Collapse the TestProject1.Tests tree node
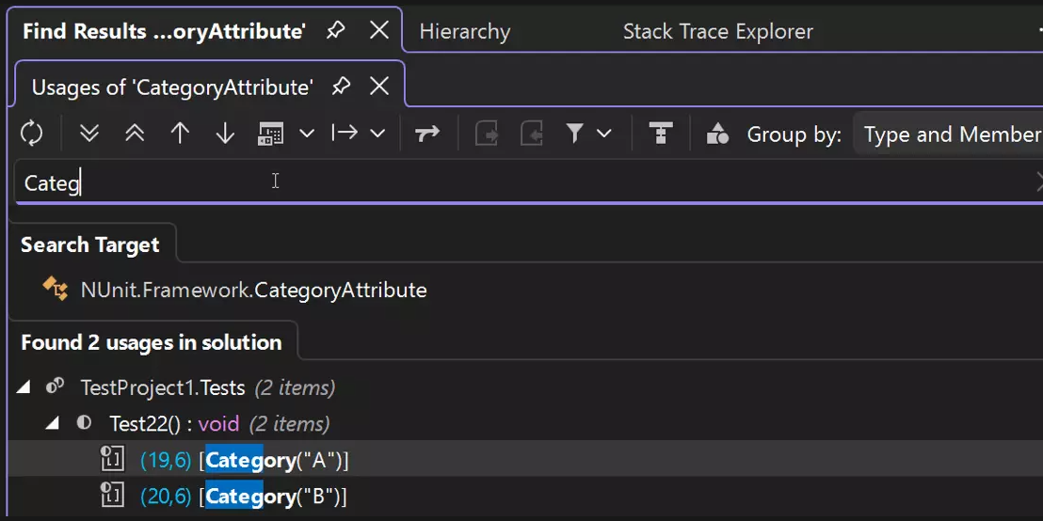This screenshot has width=1043, height=521. (24, 387)
